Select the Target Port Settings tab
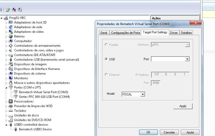 click(155, 32)
